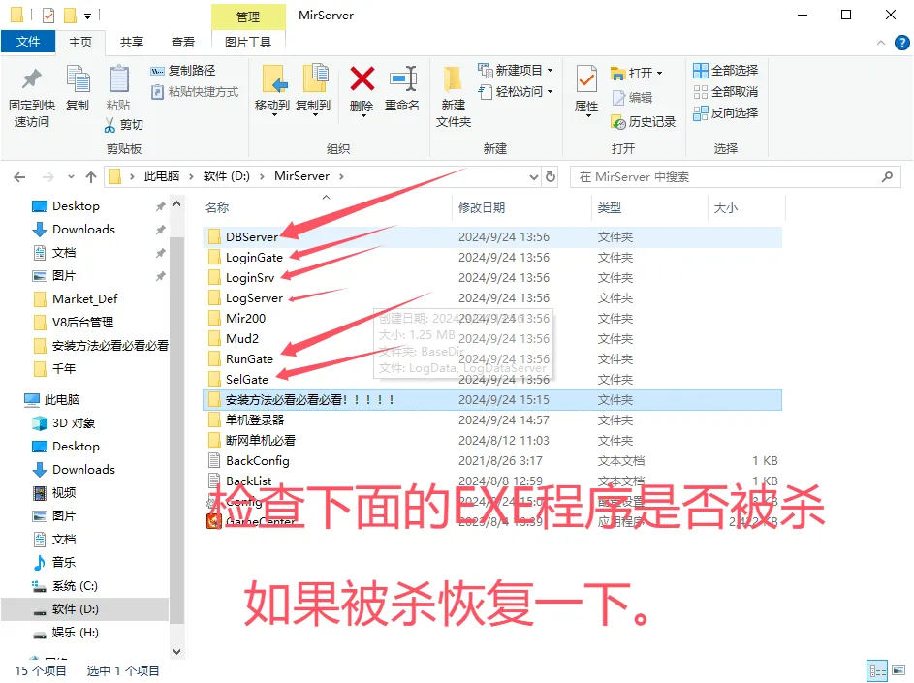The width and height of the screenshot is (914, 683).
Task: Sort by the Type (类型) column header
Action: (609, 208)
